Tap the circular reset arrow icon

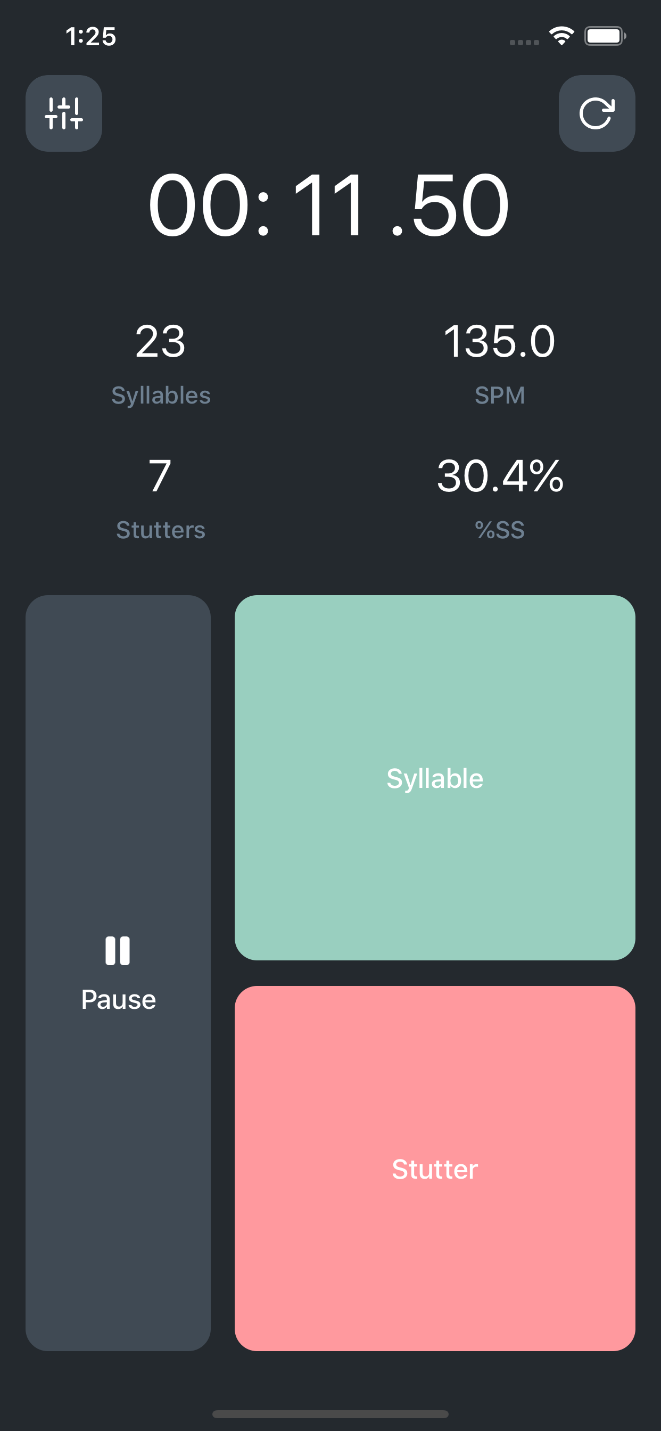tap(597, 113)
